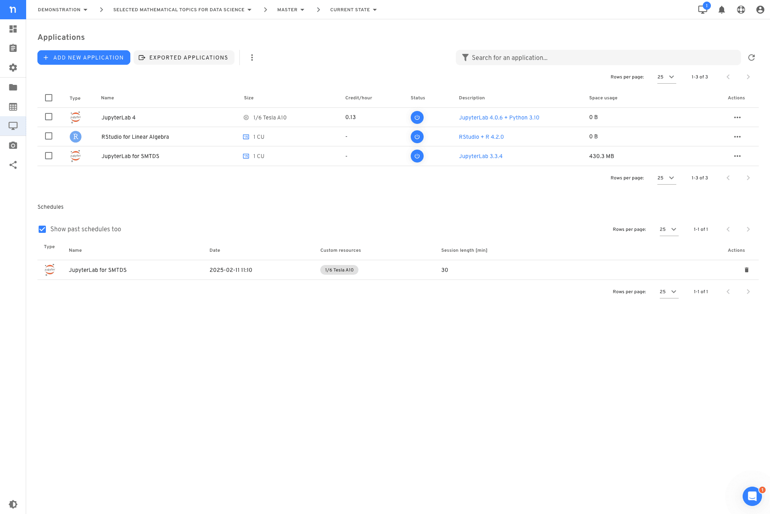The width and height of the screenshot is (770, 514).
Task: Open the table grid sidebar icon
Action: click(13, 107)
